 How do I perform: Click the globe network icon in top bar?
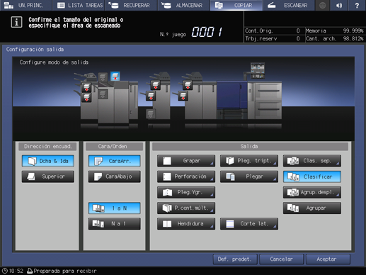(322, 5)
